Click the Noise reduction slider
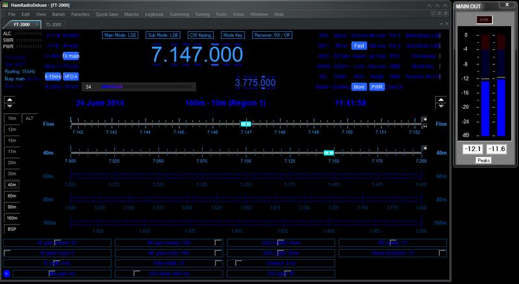The image size is (519, 284). coord(392,254)
